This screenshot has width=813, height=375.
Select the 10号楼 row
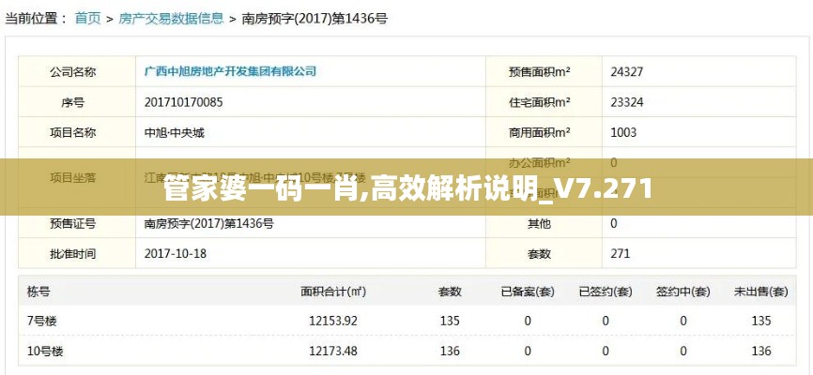tap(407, 351)
